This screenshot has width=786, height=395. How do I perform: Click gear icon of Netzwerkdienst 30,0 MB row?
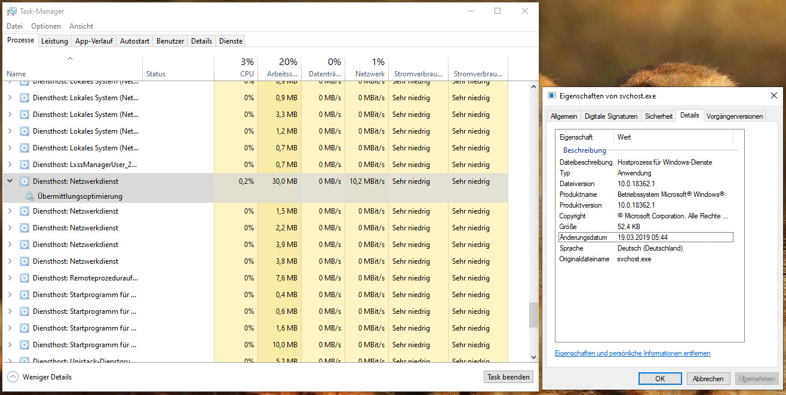click(24, 181)
